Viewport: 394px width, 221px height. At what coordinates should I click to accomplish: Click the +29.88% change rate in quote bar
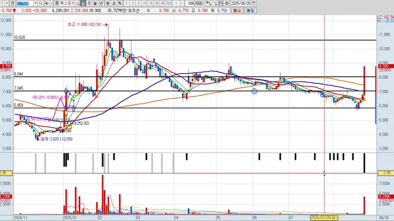pos(40,10)
